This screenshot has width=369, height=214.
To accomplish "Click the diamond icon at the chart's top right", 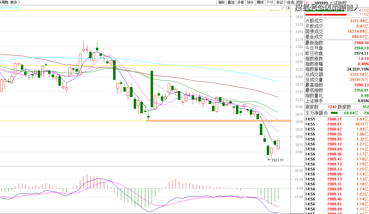I will pos(283,8).
